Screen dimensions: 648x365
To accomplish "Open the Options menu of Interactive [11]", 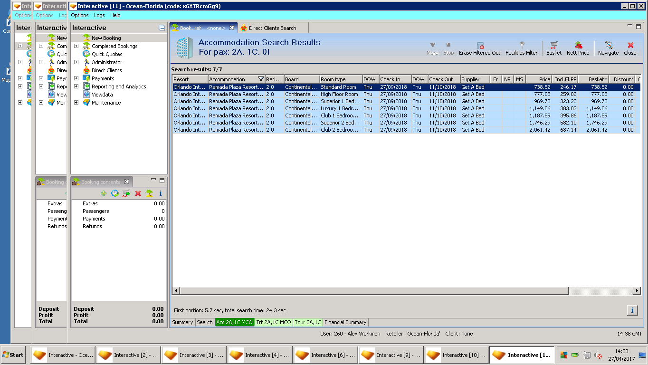I will [x=80, y=15].
